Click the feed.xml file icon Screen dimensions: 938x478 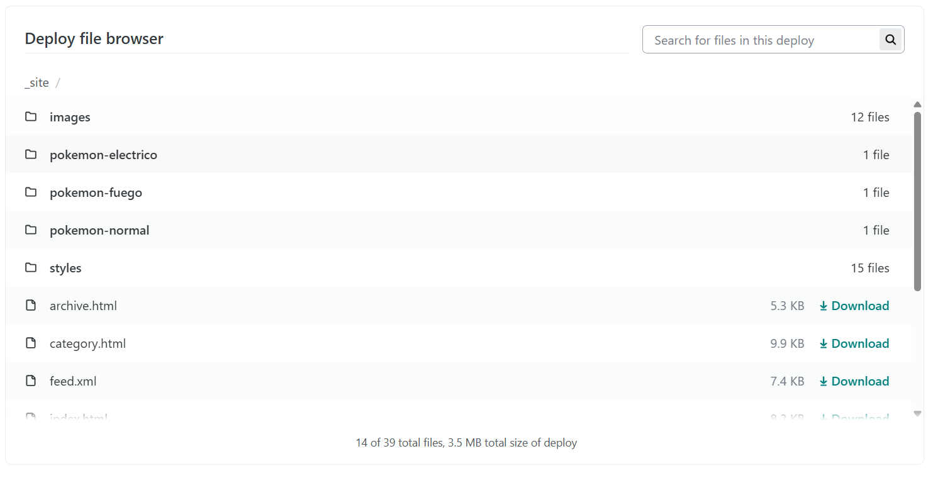point(31,381)
